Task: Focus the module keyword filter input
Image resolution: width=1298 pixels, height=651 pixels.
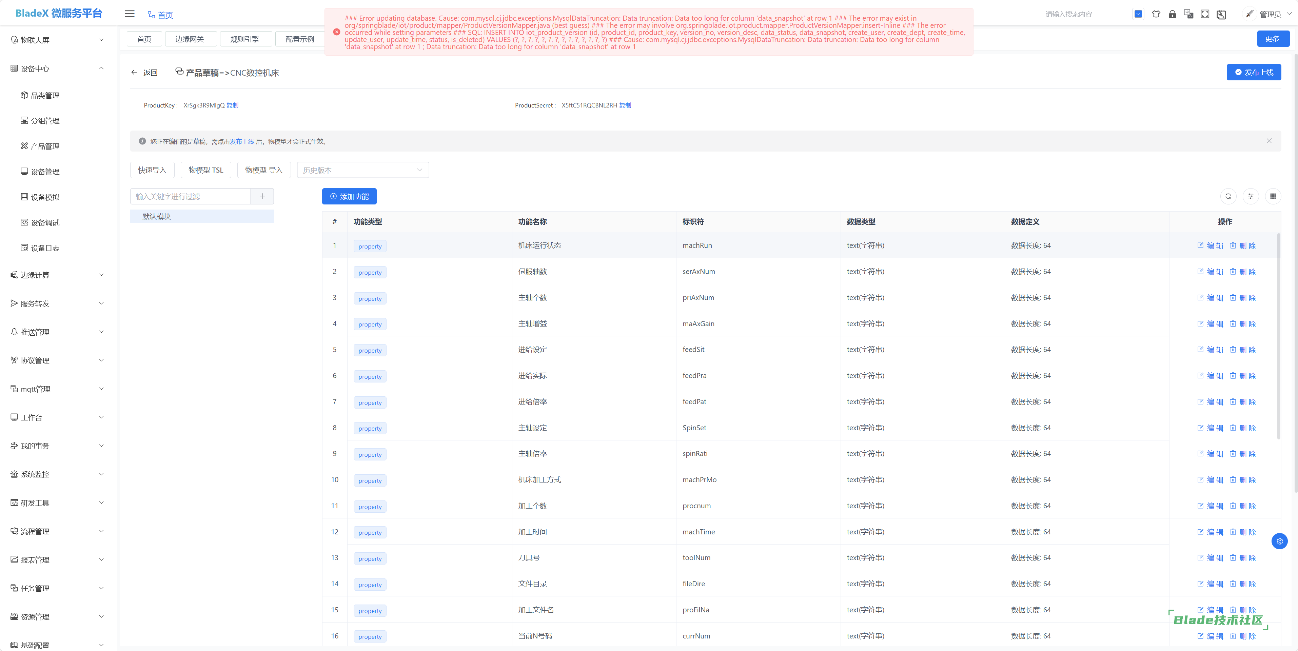Action: (191, 197)
